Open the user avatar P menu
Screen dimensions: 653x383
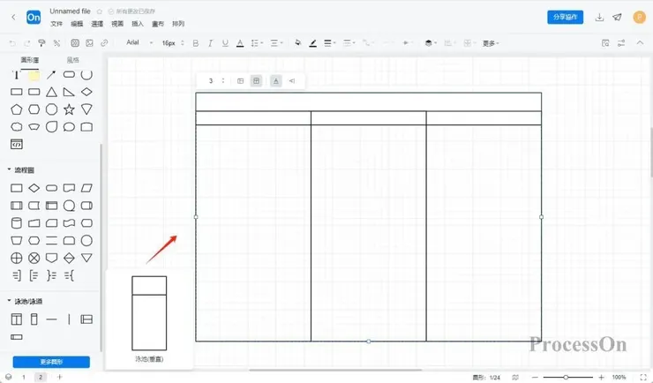tap(639, 17)
